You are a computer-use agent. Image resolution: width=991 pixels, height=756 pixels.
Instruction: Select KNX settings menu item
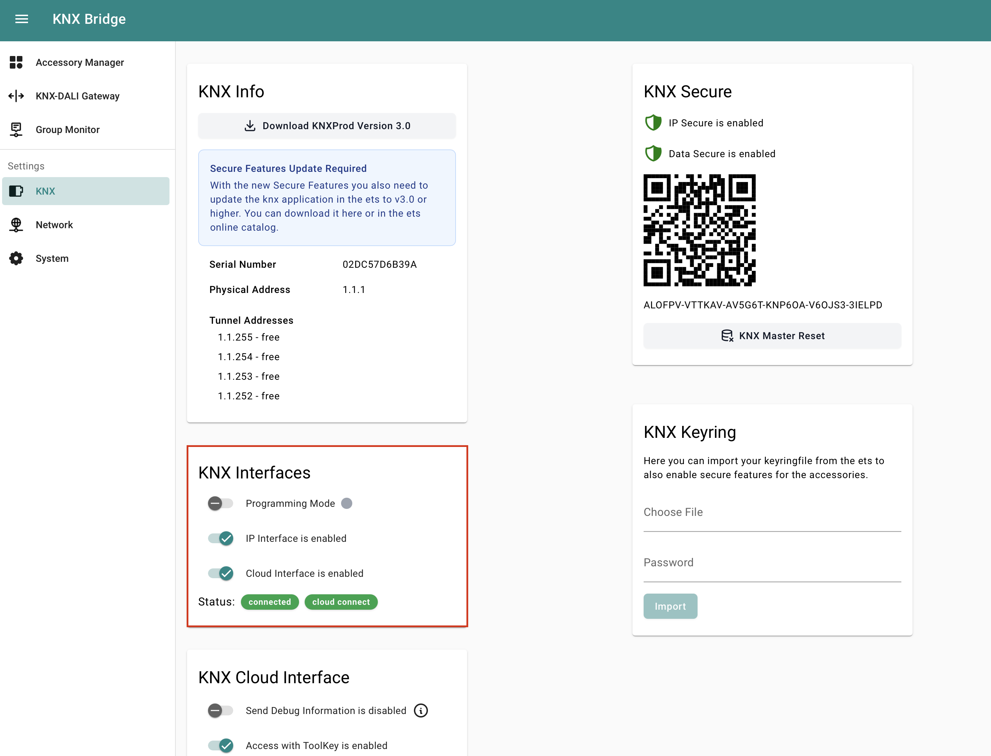86,191
